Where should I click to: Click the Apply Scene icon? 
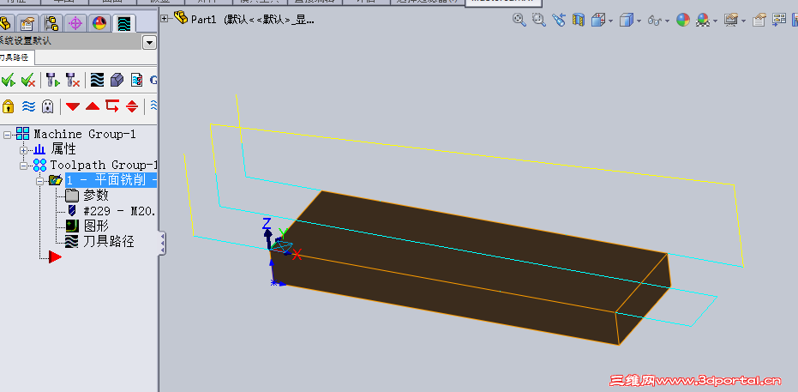(704, 21)
